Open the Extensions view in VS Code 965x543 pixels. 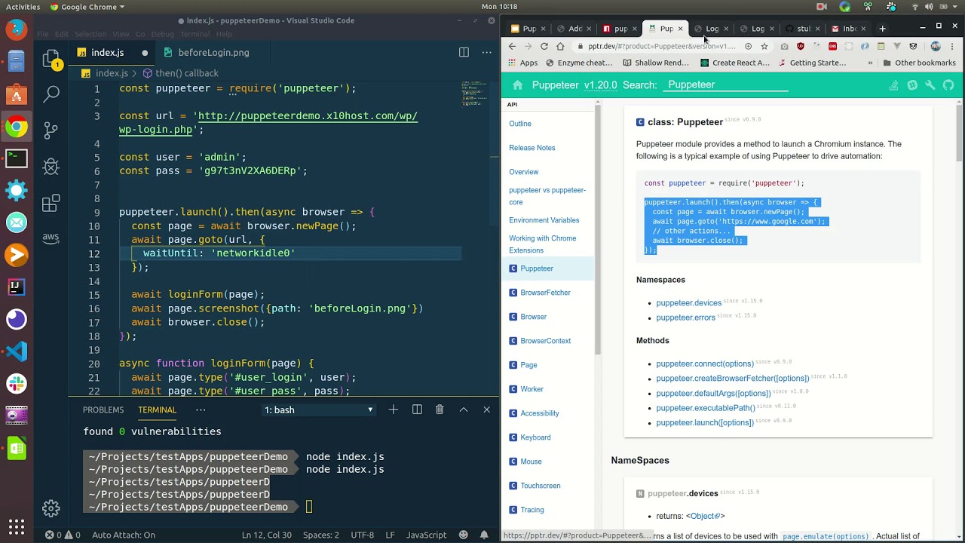point(51,202)
